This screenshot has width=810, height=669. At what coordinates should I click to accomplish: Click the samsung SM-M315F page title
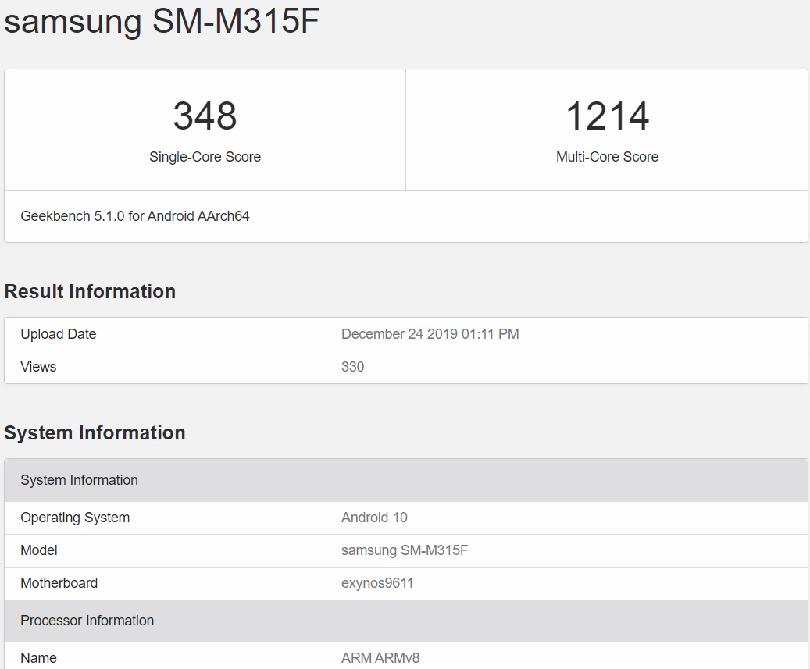(162, 20)
